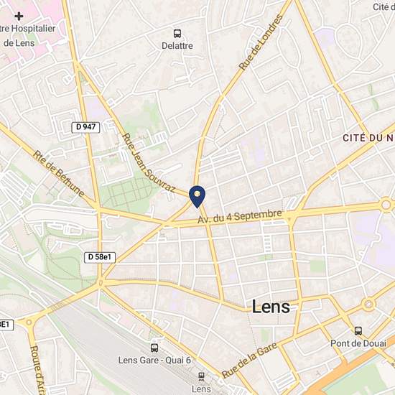The image size is (395, 395).
Task: Click the Pont de Douai bus stop icon
Action: point(358,331)
